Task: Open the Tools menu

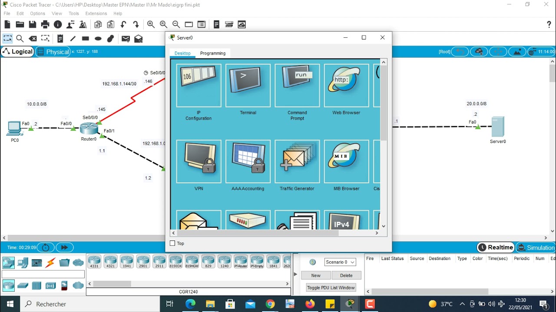Action: click(73, 13)
